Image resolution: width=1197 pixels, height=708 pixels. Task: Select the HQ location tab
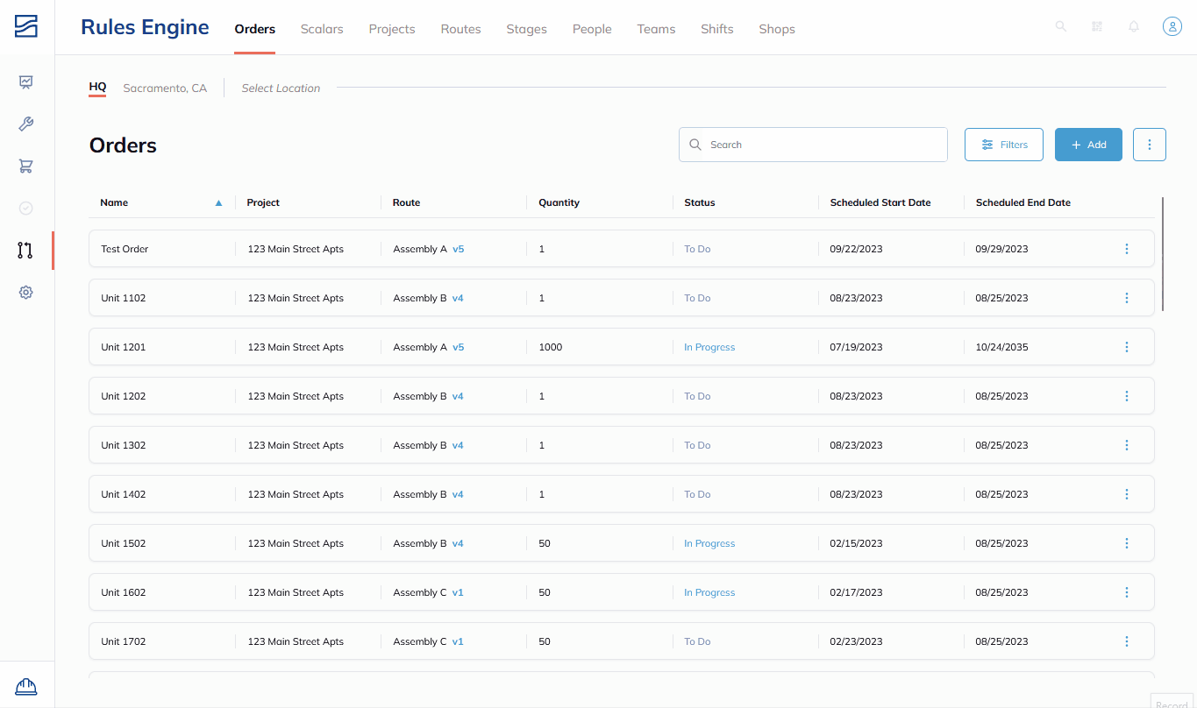[97, 87]
